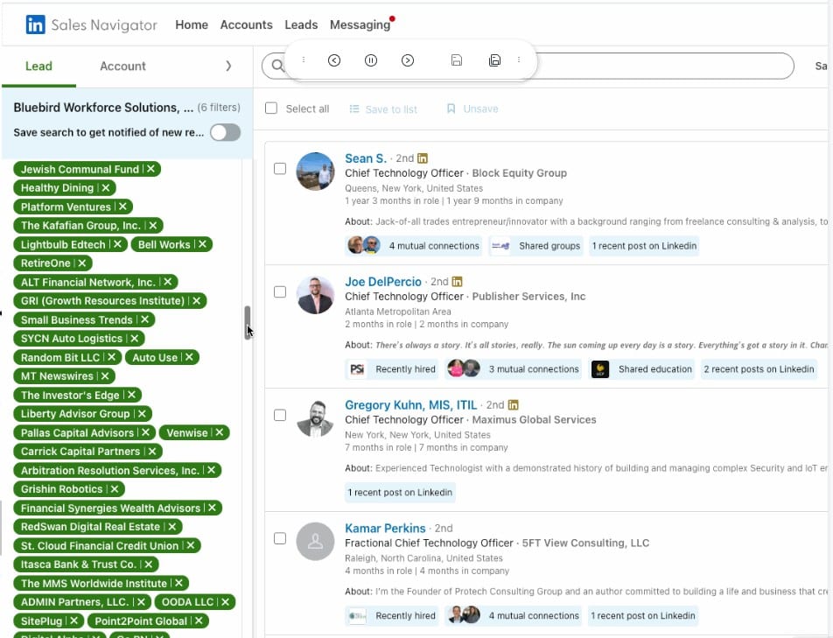Pause the automation in the floating toolbar
The height and width of the screenshot is (638, 833).
pyautogui.click(x=370, y=60)
